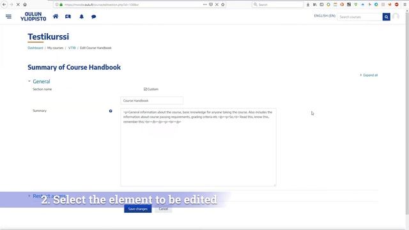The image size is (409, 230).
Task: Click the Testikurssi course title
Action: 49,36
